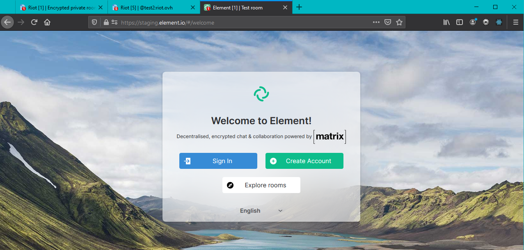The height and width of the screenshot is (250, 524).
Task: Switch to Riot Encrypted private room tab
Action: coord(62,7)
